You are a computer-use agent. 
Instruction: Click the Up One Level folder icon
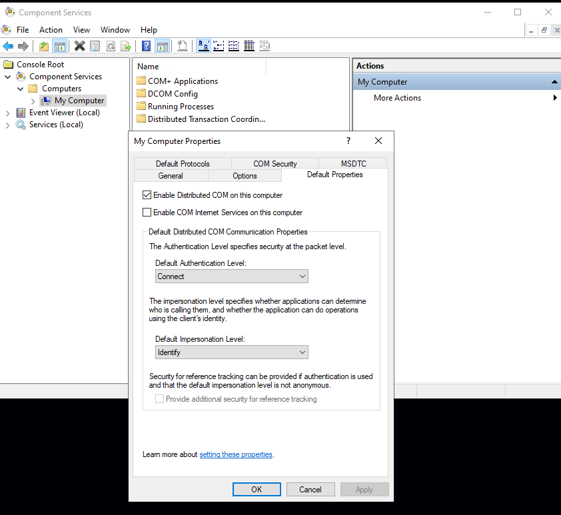[44, 46]
